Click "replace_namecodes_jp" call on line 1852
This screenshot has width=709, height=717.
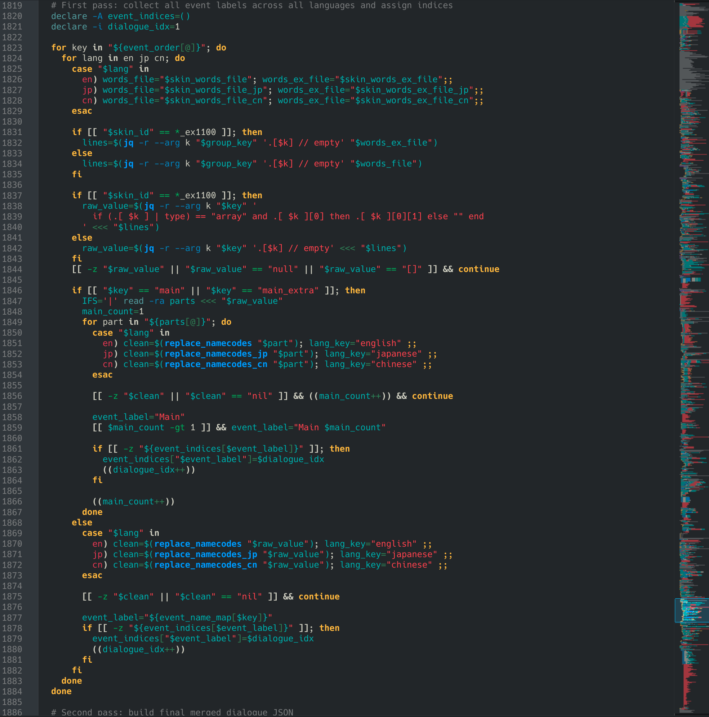[216, 354]
